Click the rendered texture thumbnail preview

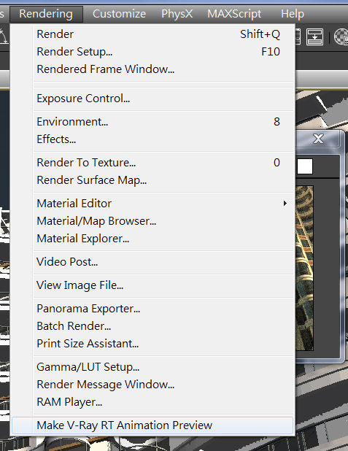(x=304, y=268)
